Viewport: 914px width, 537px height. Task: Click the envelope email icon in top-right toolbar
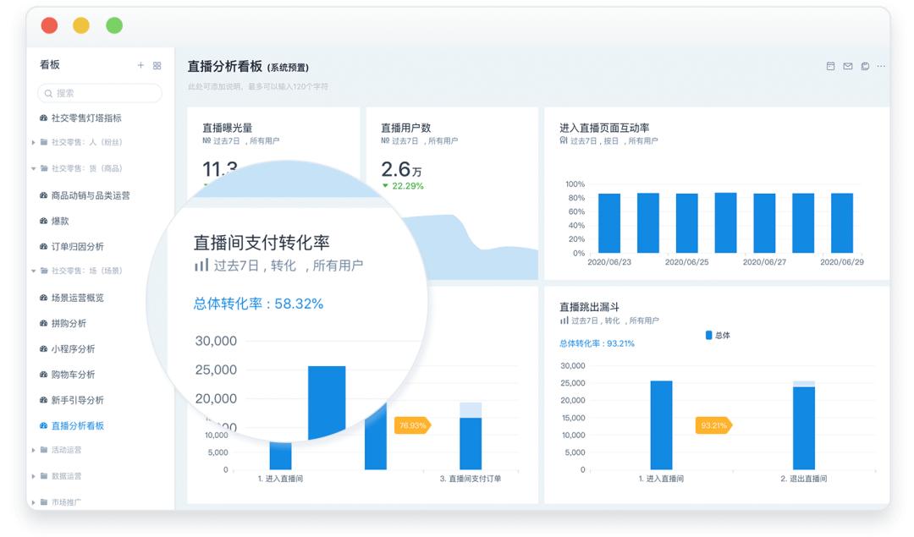click(x=848, y=67)
